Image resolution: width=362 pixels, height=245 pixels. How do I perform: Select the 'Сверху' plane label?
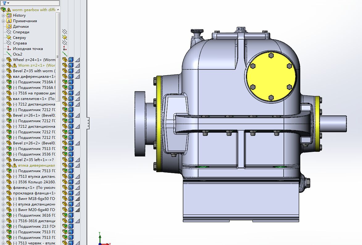pyautogui.click(x=19, y=37)
